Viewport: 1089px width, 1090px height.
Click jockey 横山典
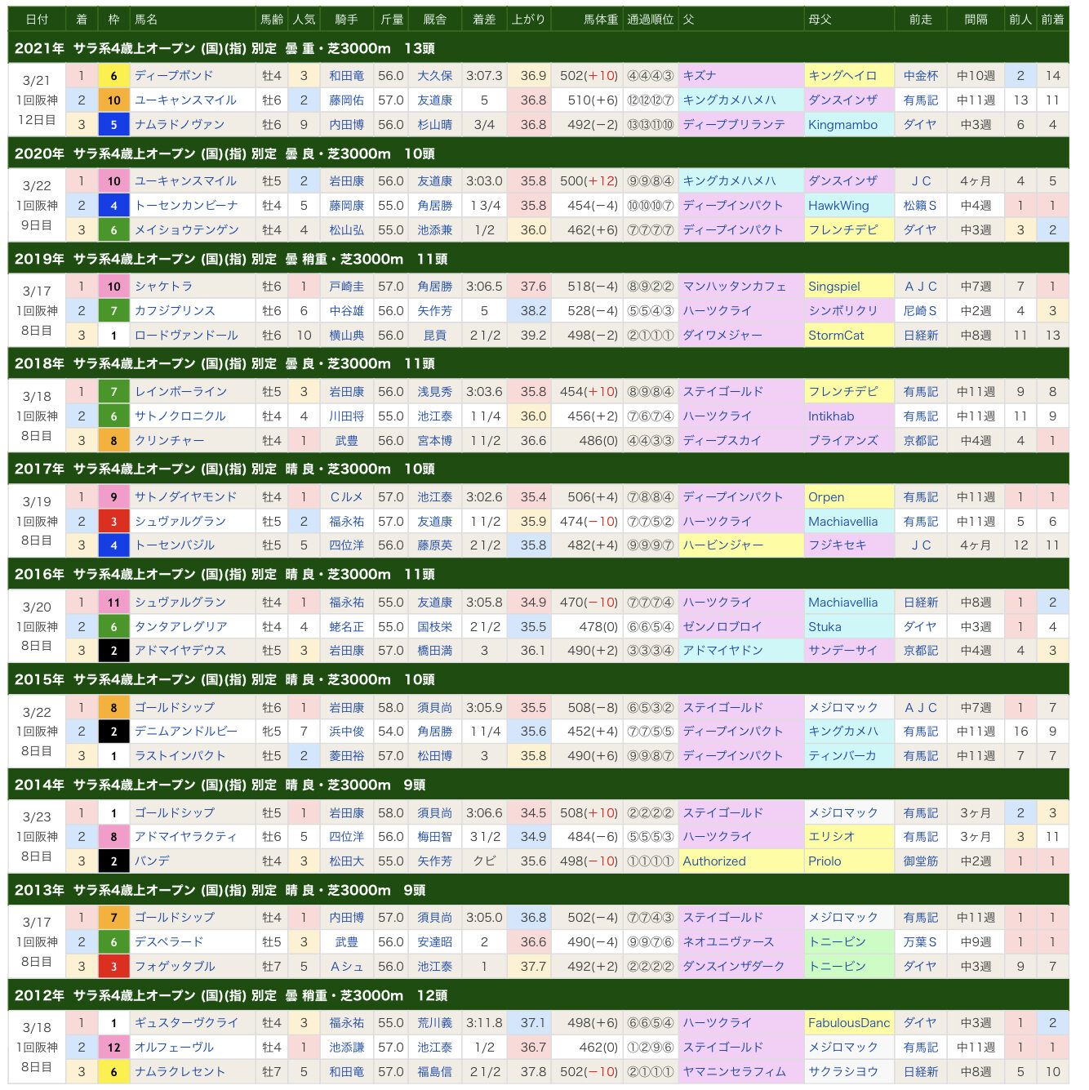347,336
